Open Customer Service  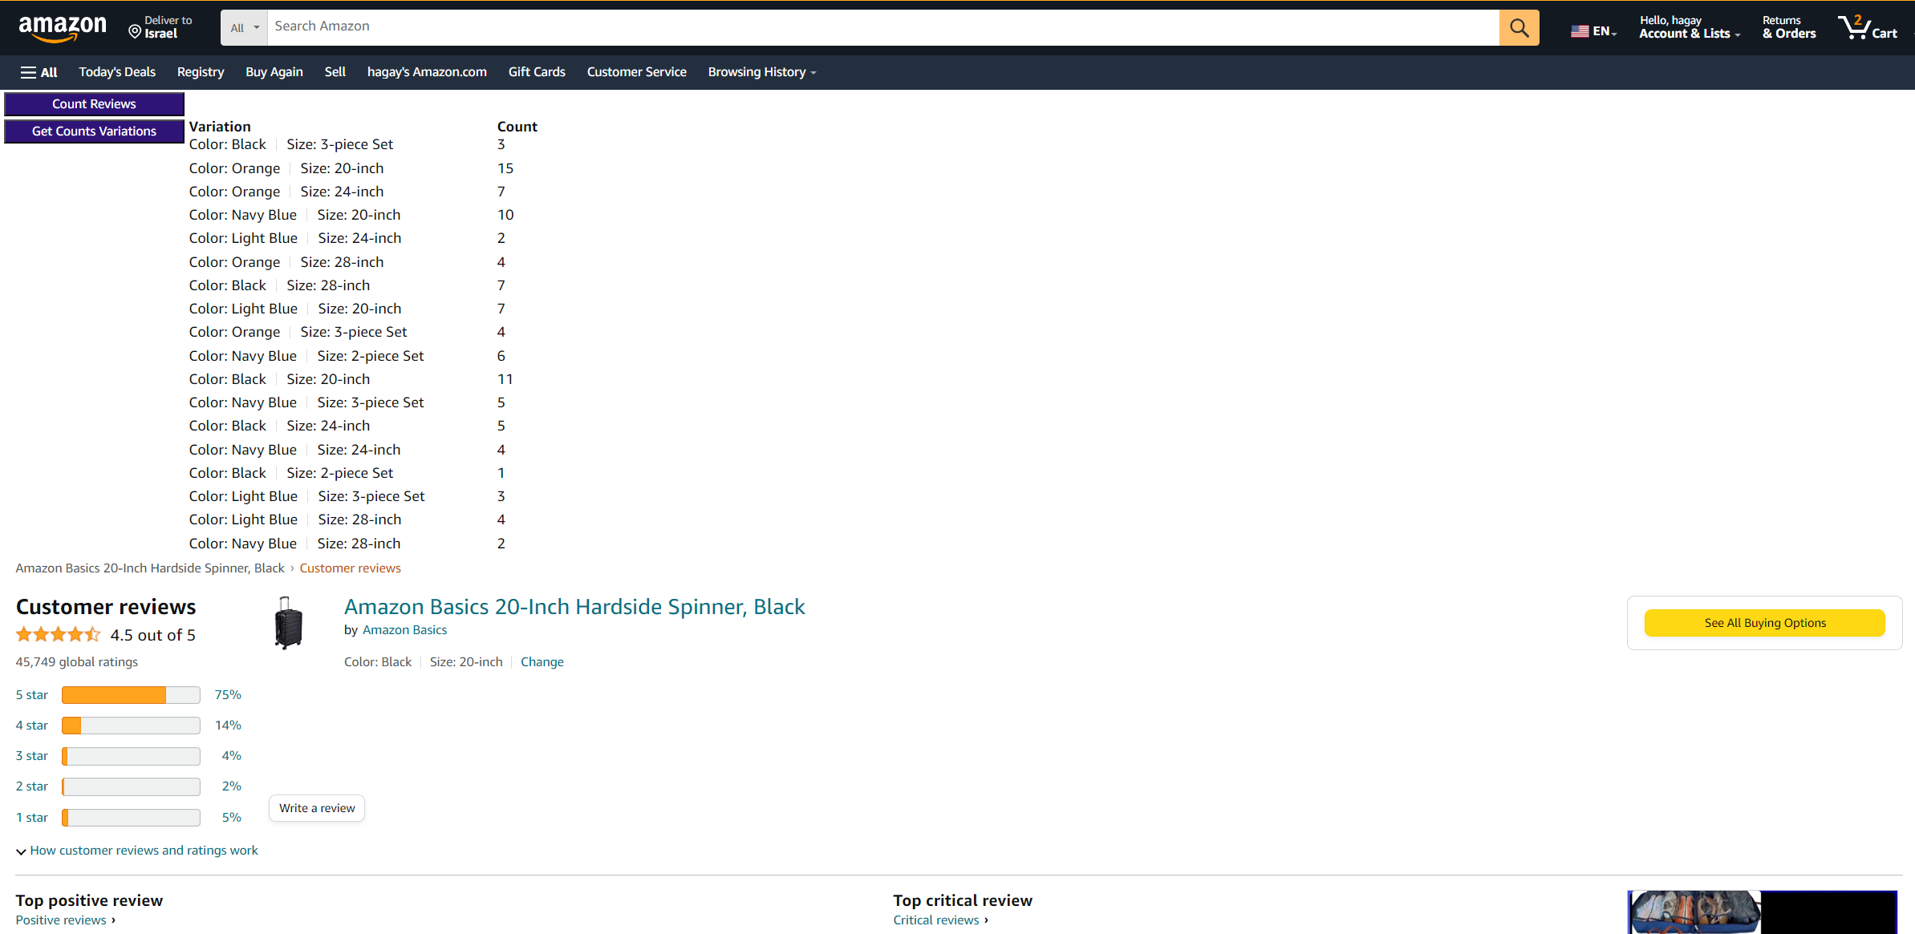pos(637,72)
